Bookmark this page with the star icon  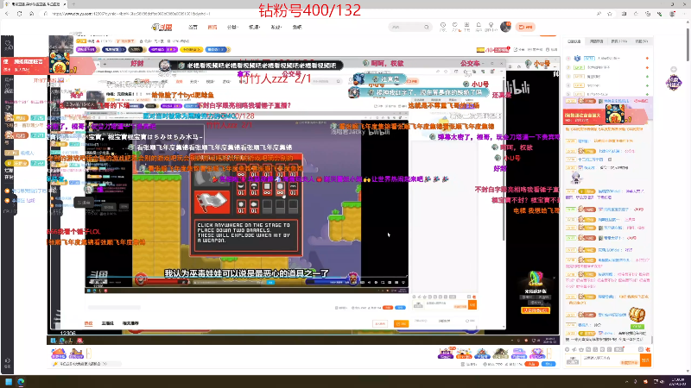610,14
